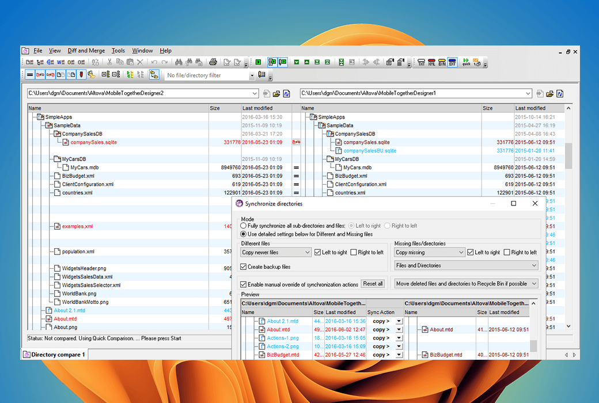Toggle Left to right checkbox under Missing files

(470, 253)
